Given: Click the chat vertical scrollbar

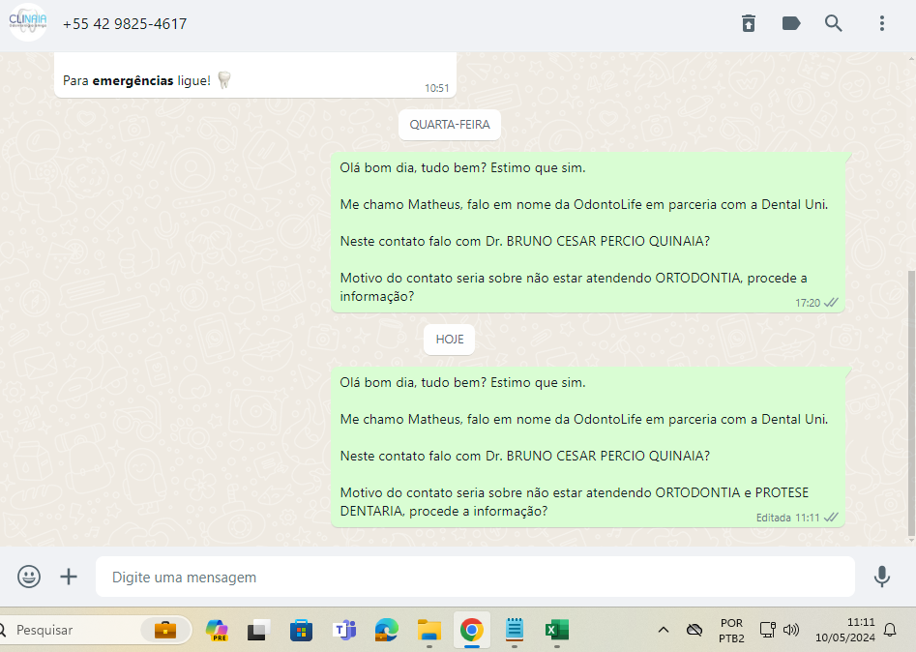Looking at the screenshot, I should (x=911, y=403).
